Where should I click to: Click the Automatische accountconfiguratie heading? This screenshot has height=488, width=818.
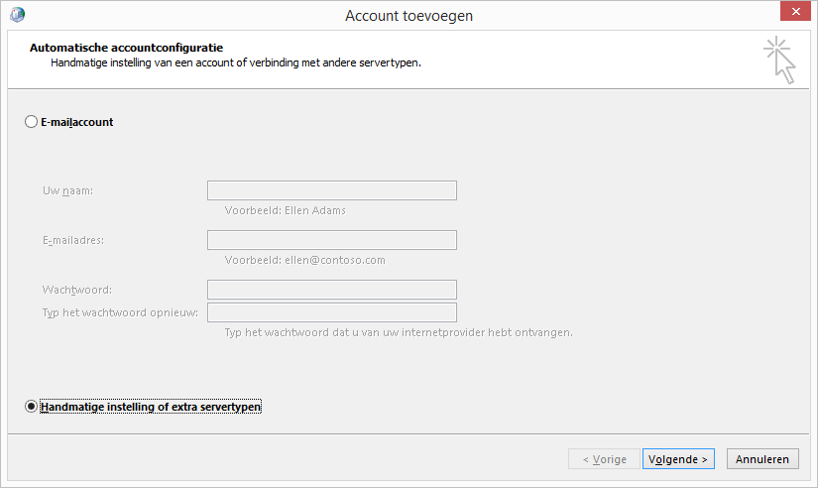click(x=126, y=48)
